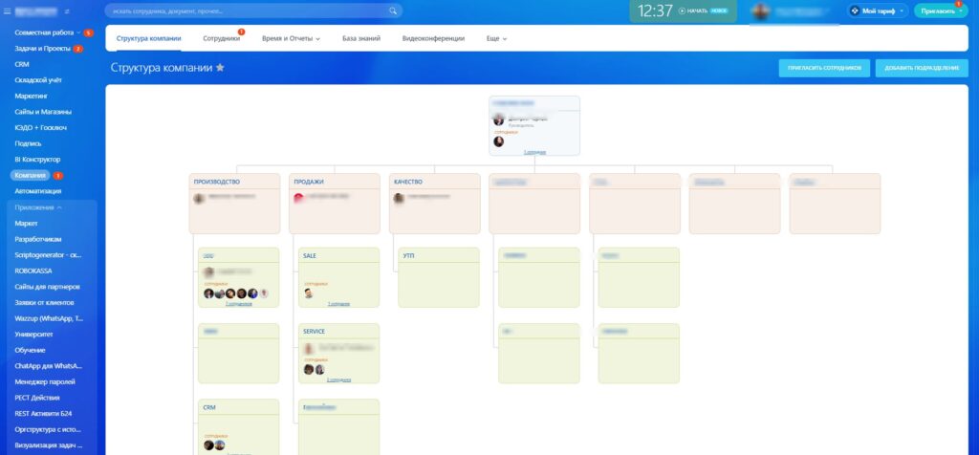
Task: Open the УТП subdivision card
Action: pyautogui.click(x=439, y=277)
